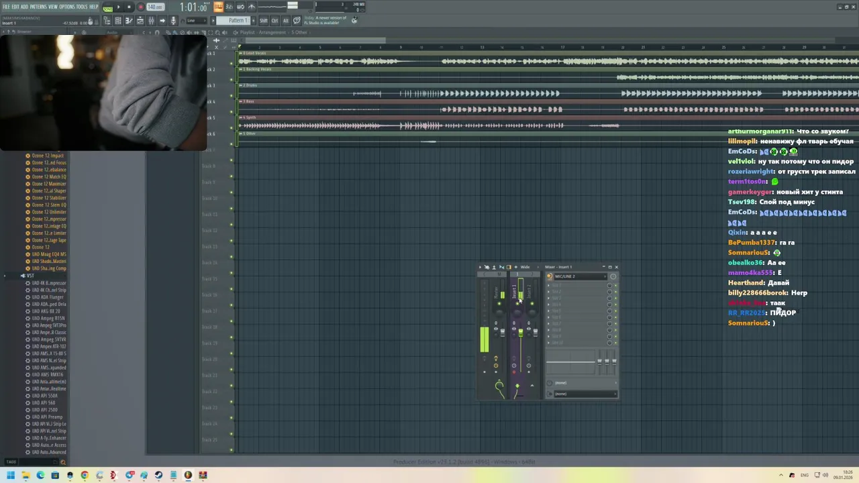Open the Line snap dropdown

(x=197, y=21)
